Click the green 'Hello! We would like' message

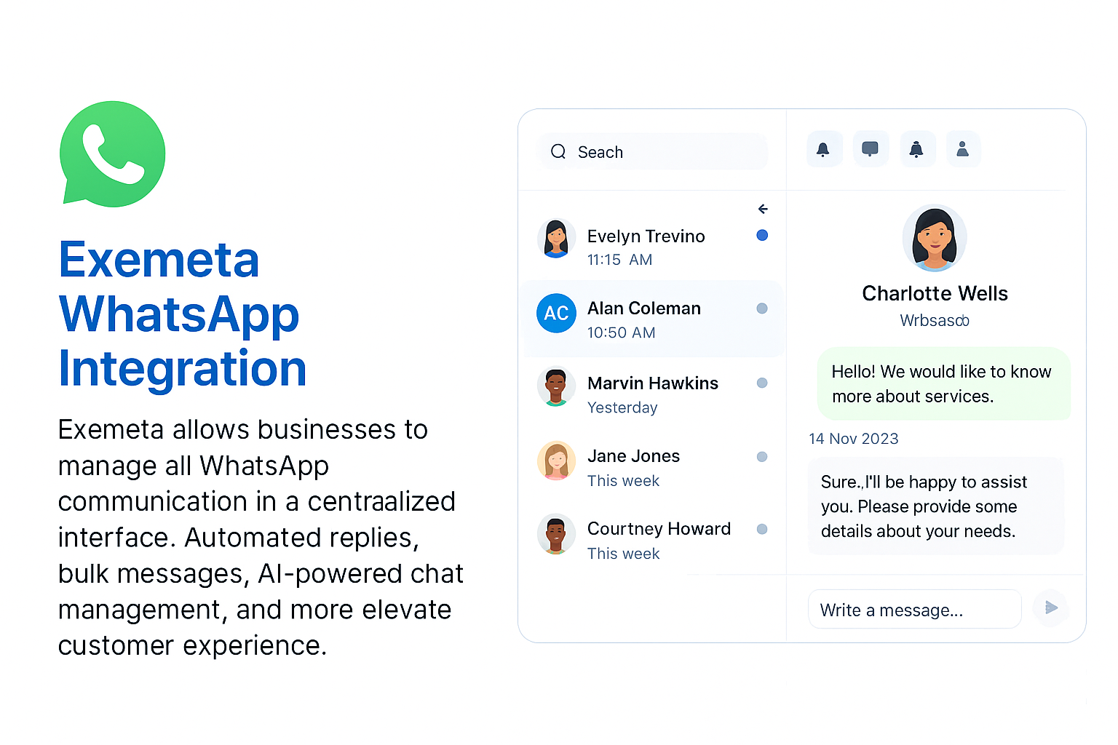[x=943, y=383]
